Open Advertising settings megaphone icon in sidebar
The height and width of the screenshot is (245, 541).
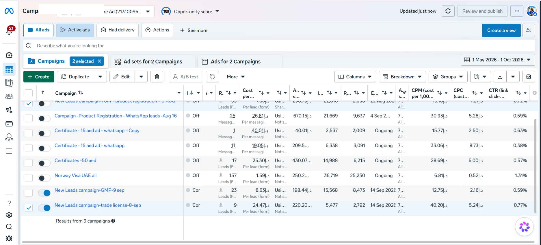[x=9, y=110]
